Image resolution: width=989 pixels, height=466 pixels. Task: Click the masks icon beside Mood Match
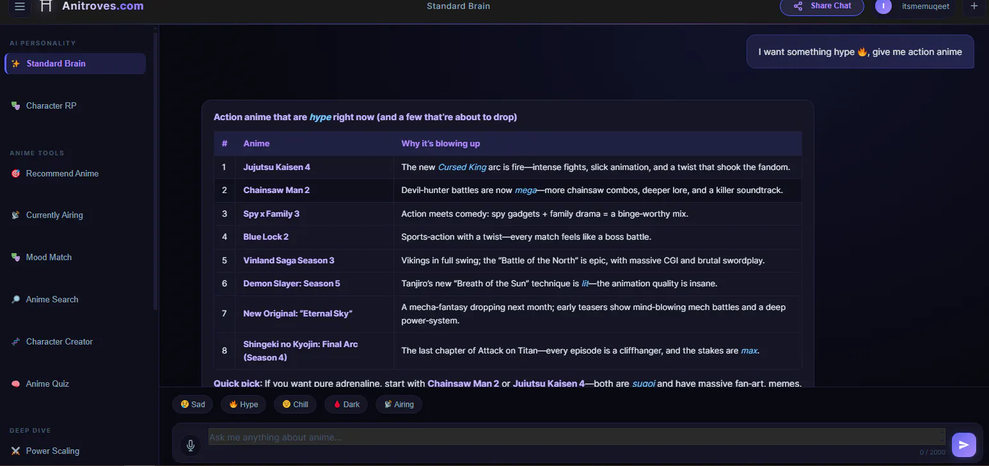pyautogui.click(x=16, y=258)
